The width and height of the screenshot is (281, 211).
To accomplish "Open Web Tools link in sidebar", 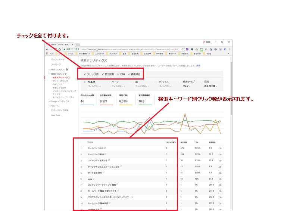I will [x=56, y=115].
